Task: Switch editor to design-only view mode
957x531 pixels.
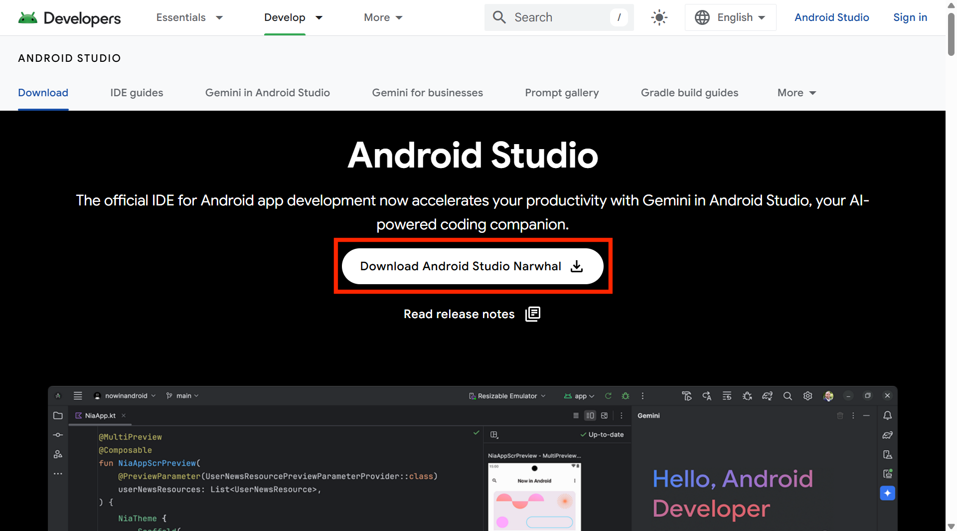Action: pyautogui.click(x=605, y=415)
